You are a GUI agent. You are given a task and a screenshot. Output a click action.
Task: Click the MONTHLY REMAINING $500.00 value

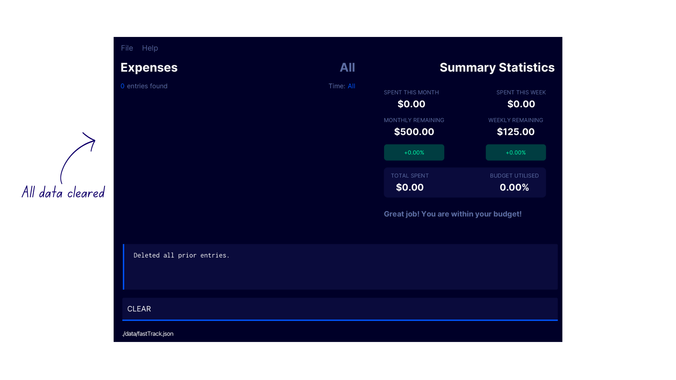tap(414, 132)
